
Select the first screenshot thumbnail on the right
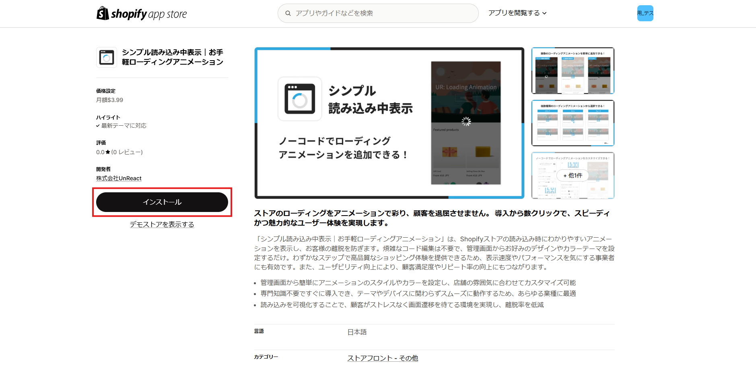point(572,71)
